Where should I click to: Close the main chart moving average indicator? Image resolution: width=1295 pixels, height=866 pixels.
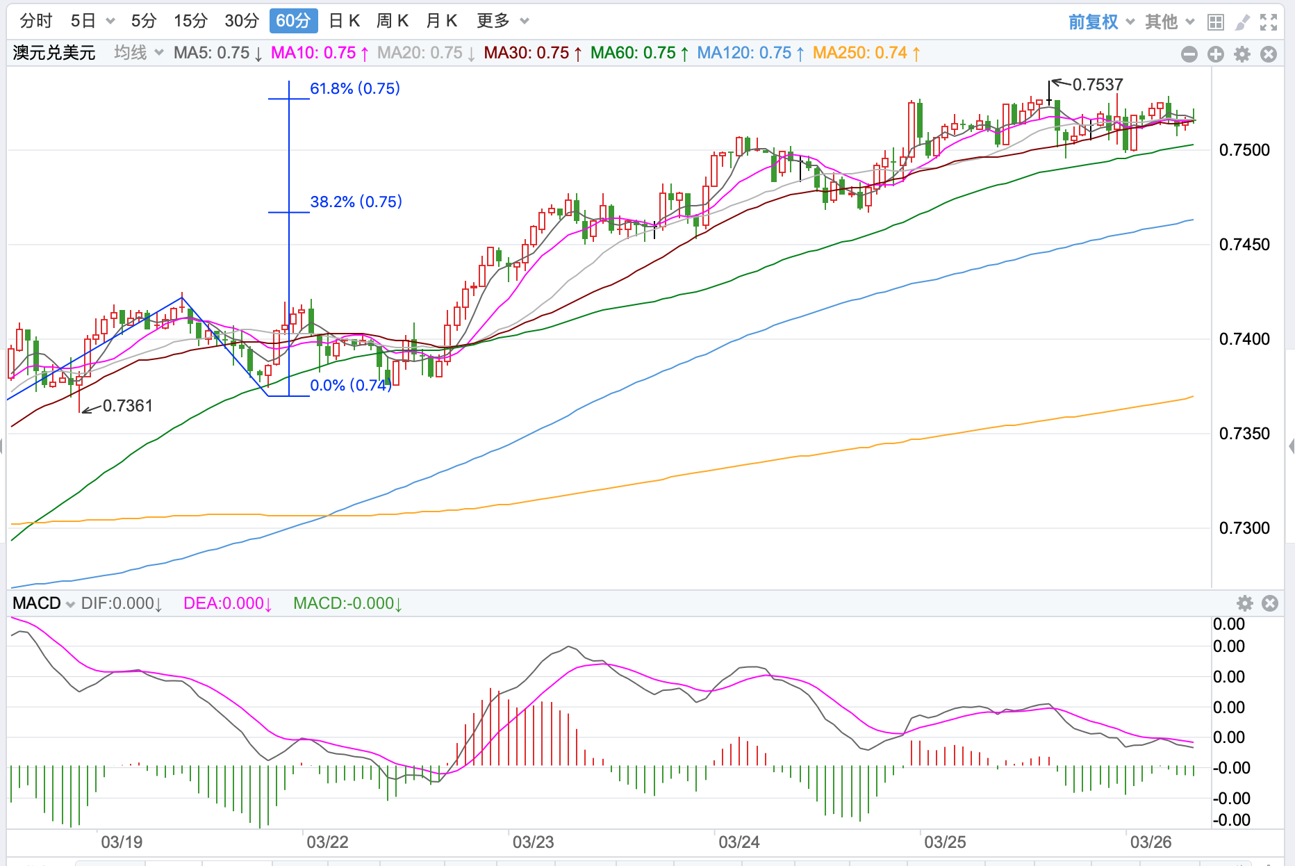[1269, 54]
